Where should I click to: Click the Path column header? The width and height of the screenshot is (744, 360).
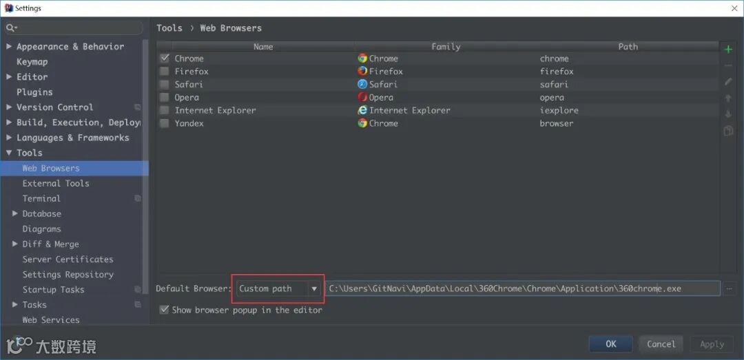[628, 47]
